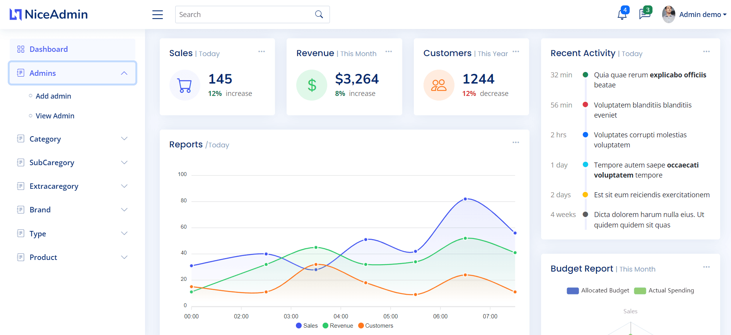The width and height of the screenshot is (731, 335).
Task: Click 'Voluptates corrupti molestias voluptatem' activity
Action: click(640, 140)
